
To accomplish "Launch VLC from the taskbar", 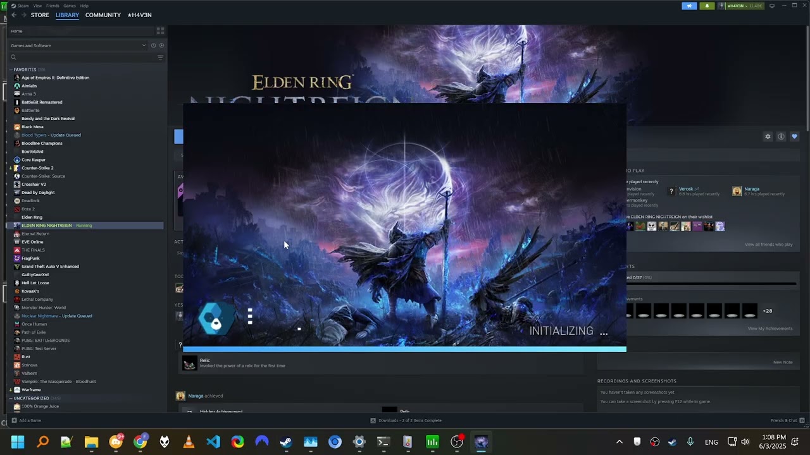I will (x=189, y=442).
